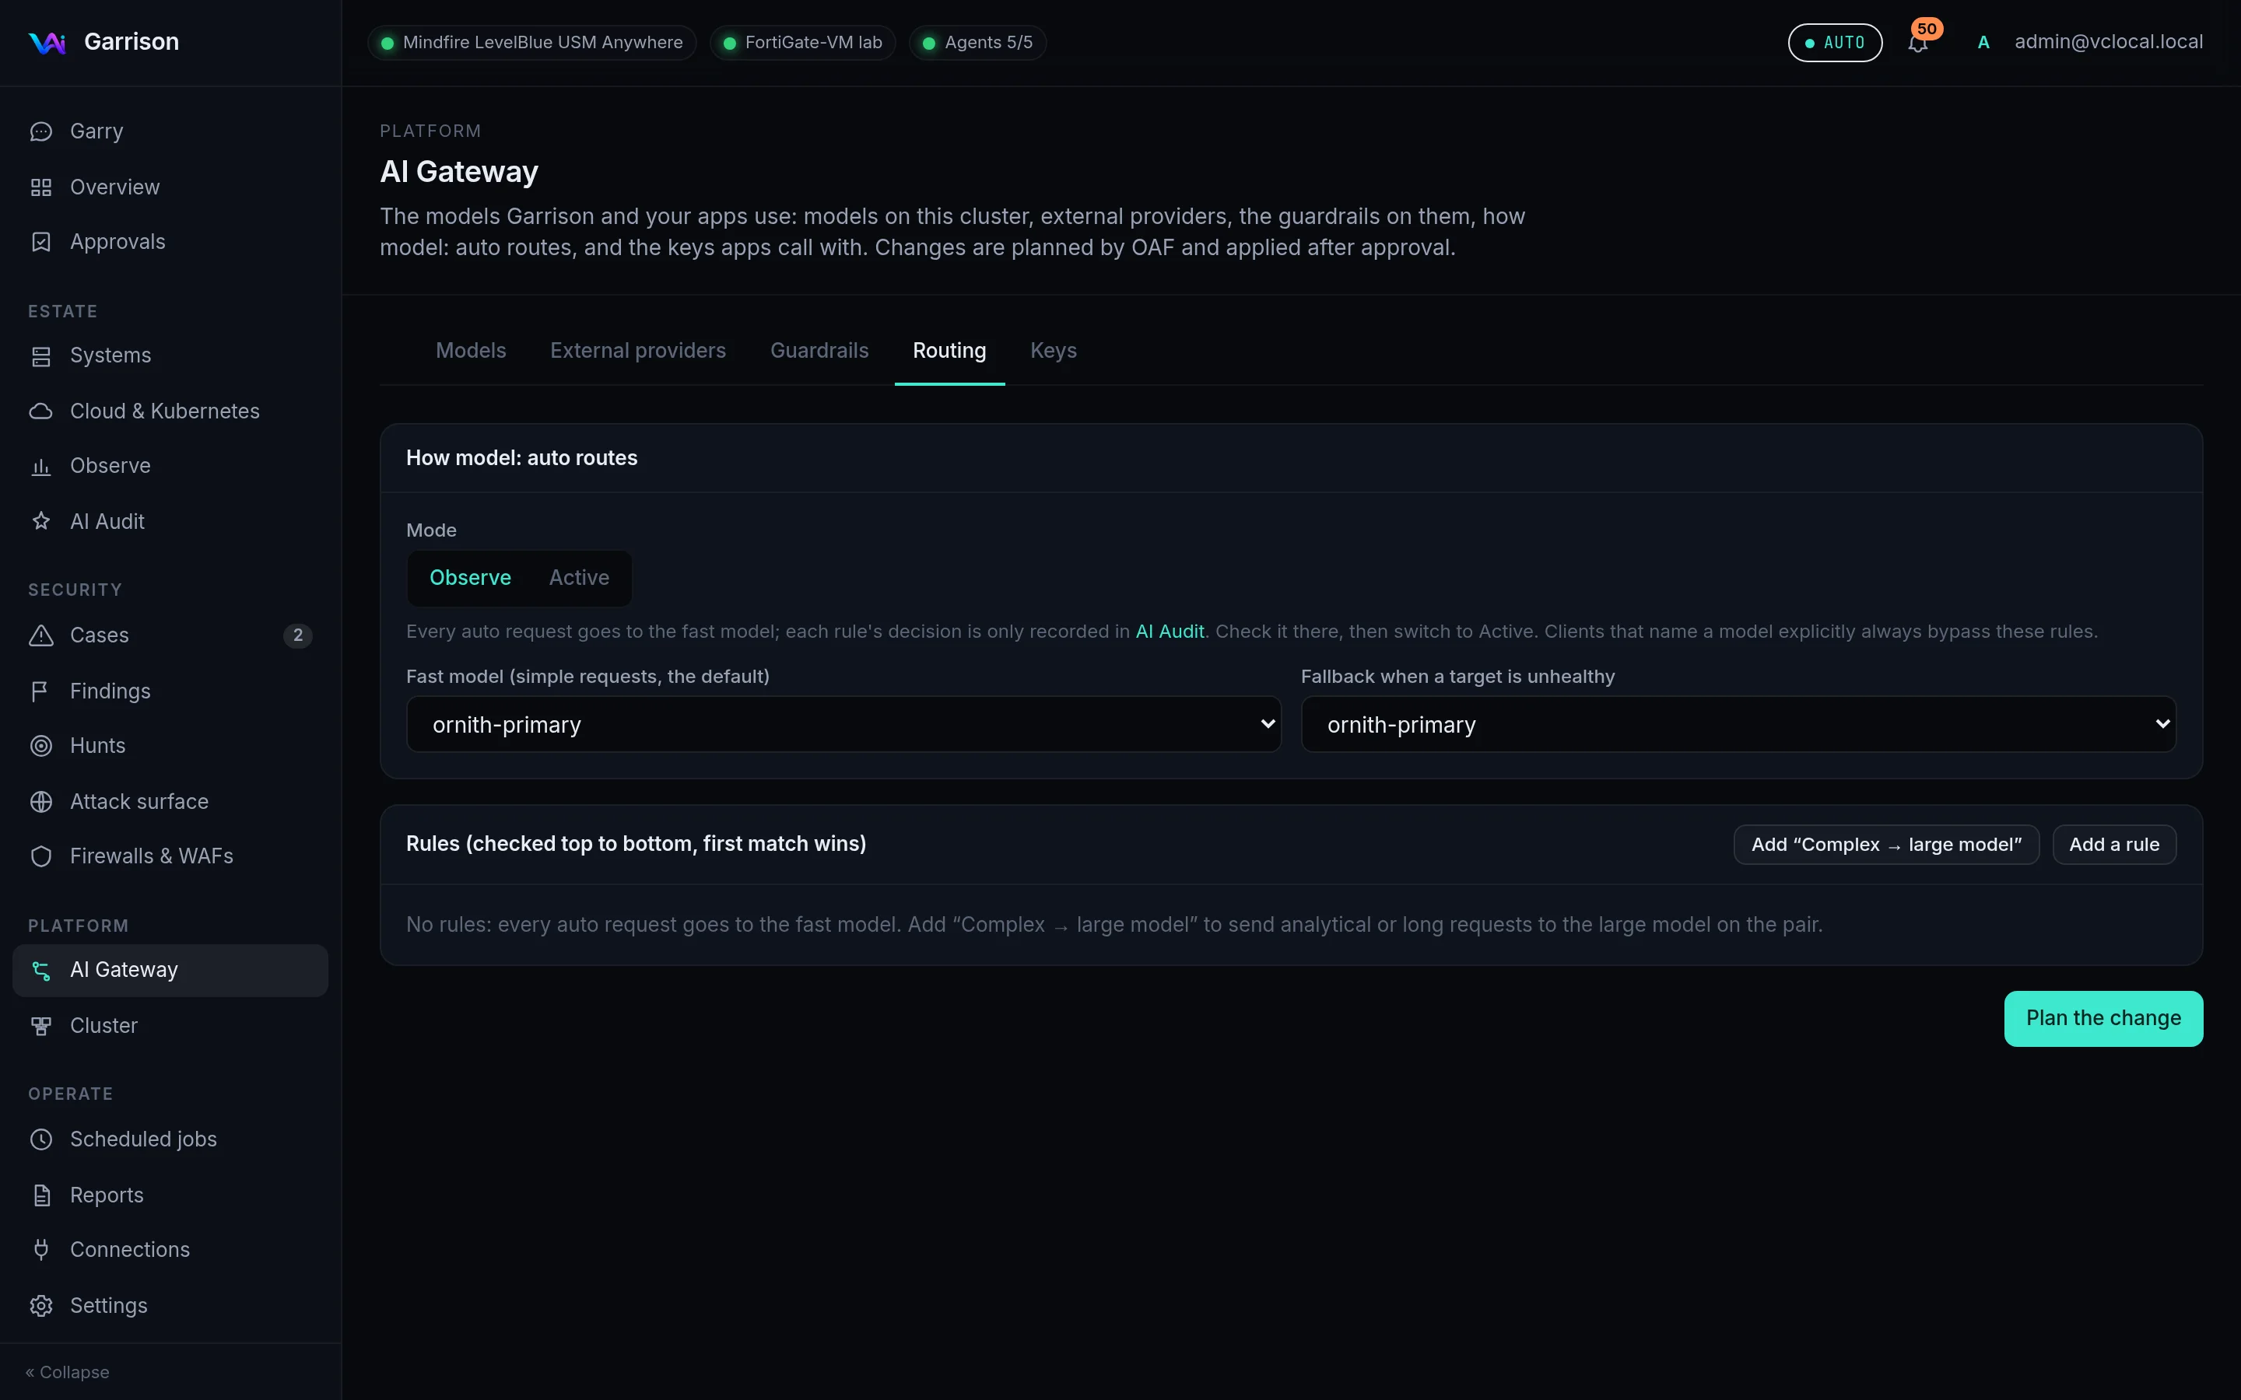The width and height of the screenshot is (2241, 1400).
Task: Click the Agents 5/5 status chip
Action: tap(978, 43)
